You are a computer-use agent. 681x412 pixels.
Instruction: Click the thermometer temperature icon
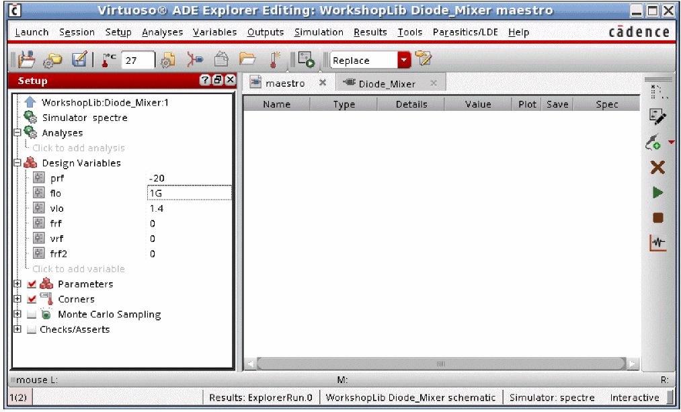[x=108, y=60]
